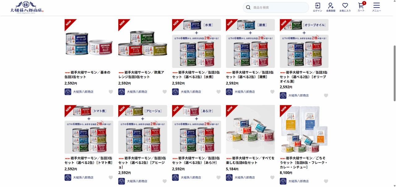The width and height of the screenshot is (396, 187).
Task: Open the 6缶セット product thumbnail image
Action: [x=250, y=129]
